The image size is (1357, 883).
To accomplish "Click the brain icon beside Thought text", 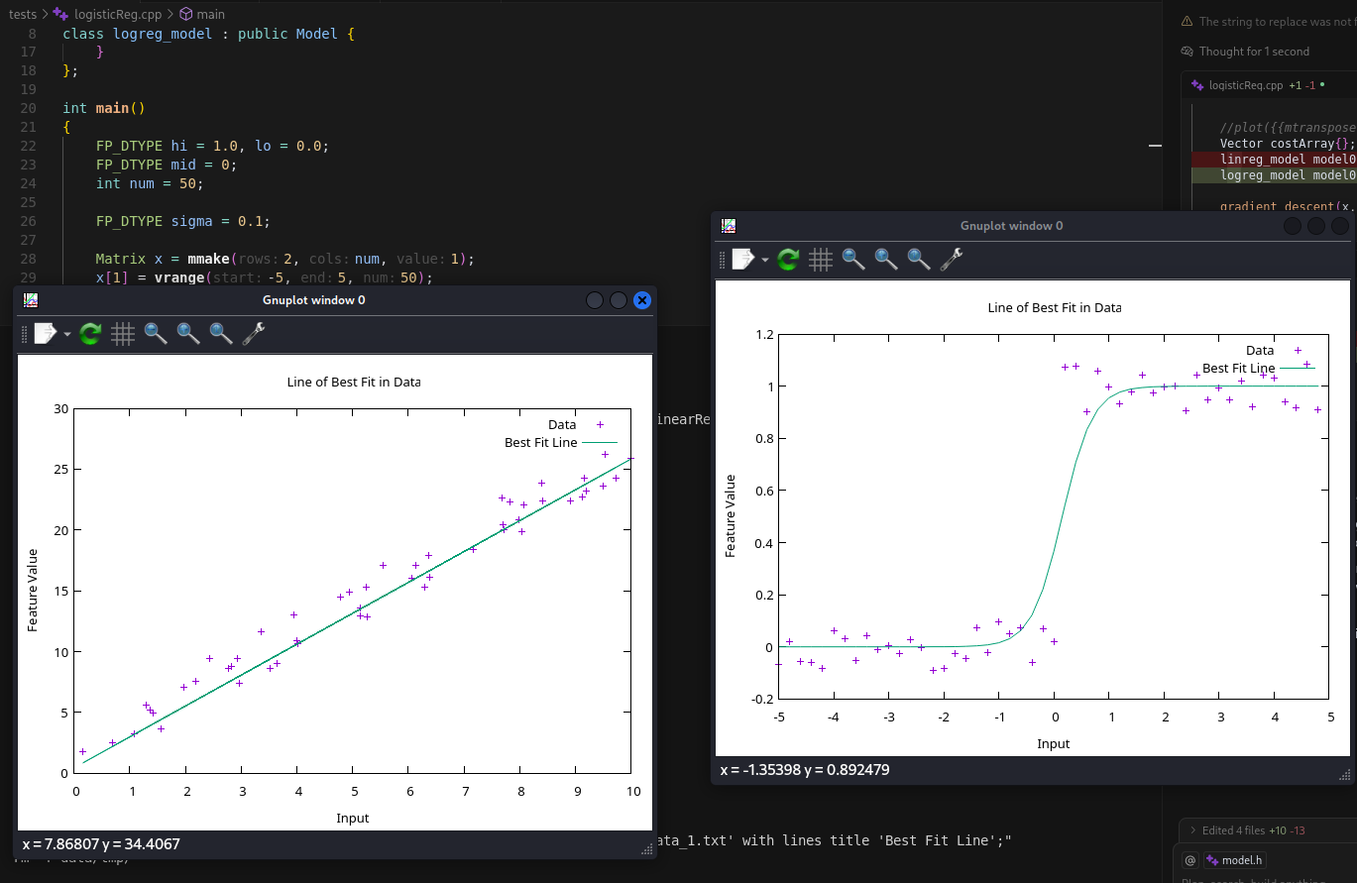I will click(1187, 52).
